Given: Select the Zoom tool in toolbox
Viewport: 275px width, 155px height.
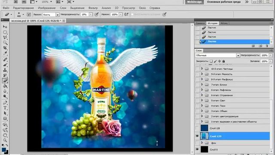Looking at the screenshot, I should click(x=5, y=140).
